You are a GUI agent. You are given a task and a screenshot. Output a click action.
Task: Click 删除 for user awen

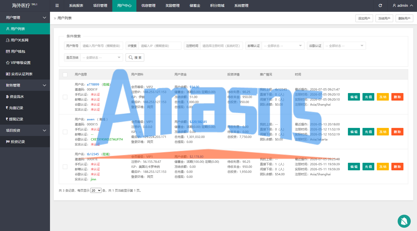[397, 132]
